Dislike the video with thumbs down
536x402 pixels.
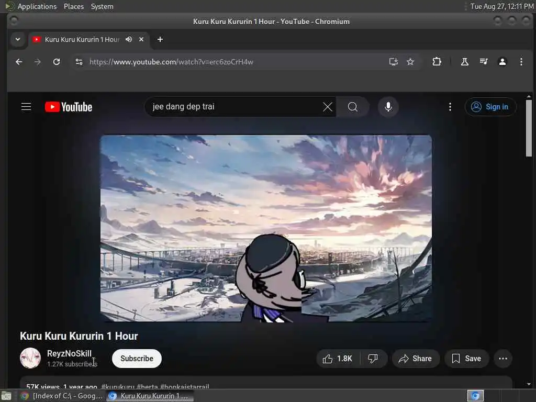point(373,358)
